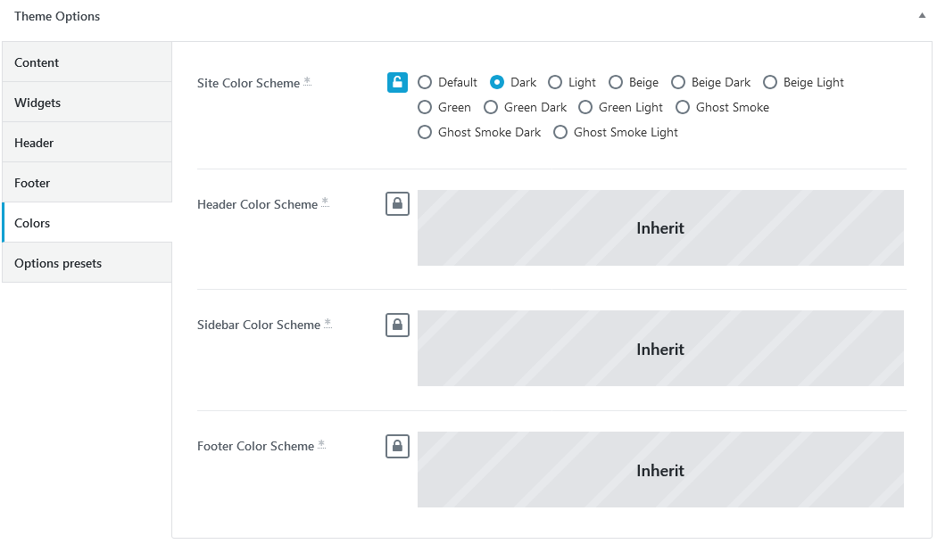Image resolution: width=937 pixels, height=544 pixels.
Task: Click the asterisk beside Sidebar Color Scheme
Action: point(328,323)
